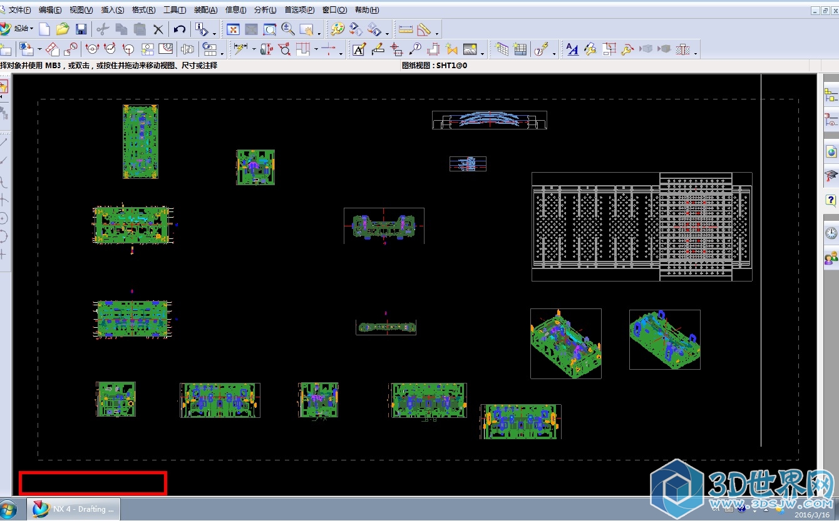Open the Assembly Navigator side tab

pos(831,96)
